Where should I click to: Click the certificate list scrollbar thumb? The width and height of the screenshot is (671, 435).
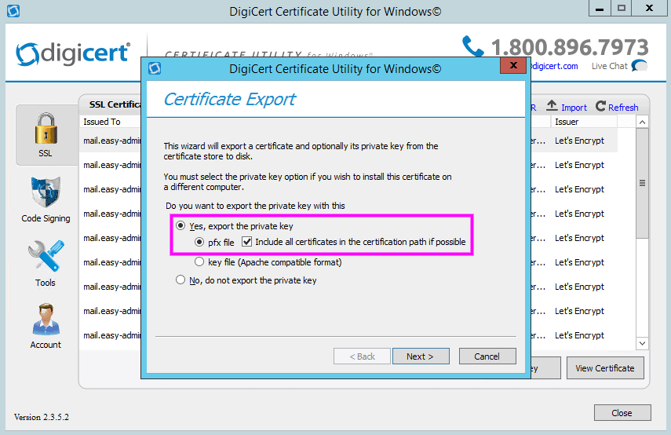tap(642, 183)
